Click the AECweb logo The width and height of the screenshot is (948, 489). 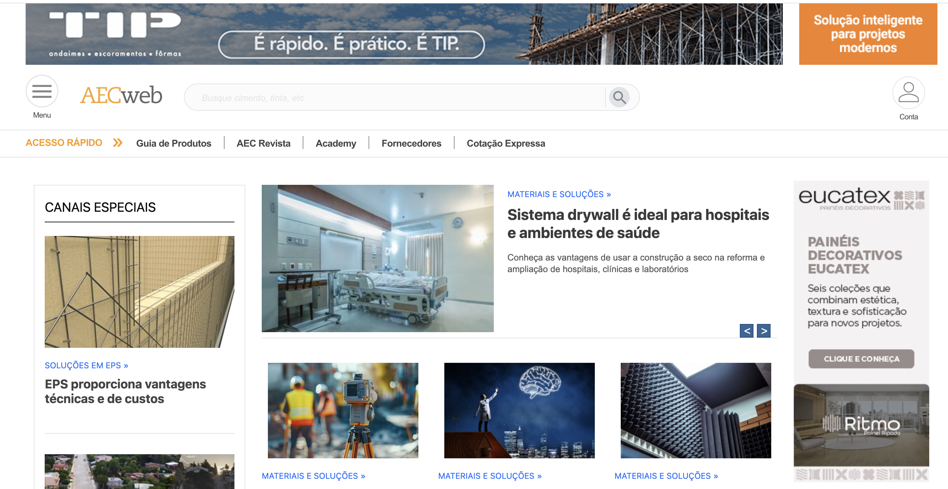[x=121, y=95]
